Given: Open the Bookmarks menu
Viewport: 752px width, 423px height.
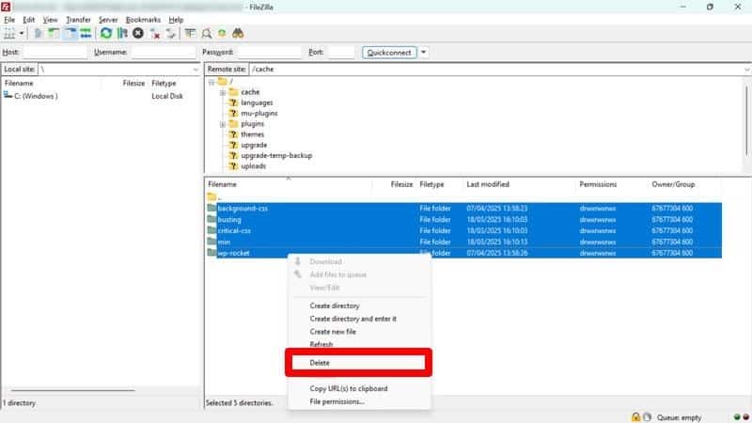Looking at the screenshot, I should tap(143, 20).
